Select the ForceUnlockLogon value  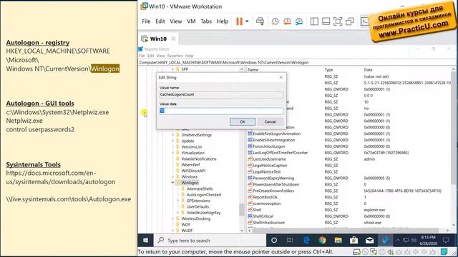269,146
